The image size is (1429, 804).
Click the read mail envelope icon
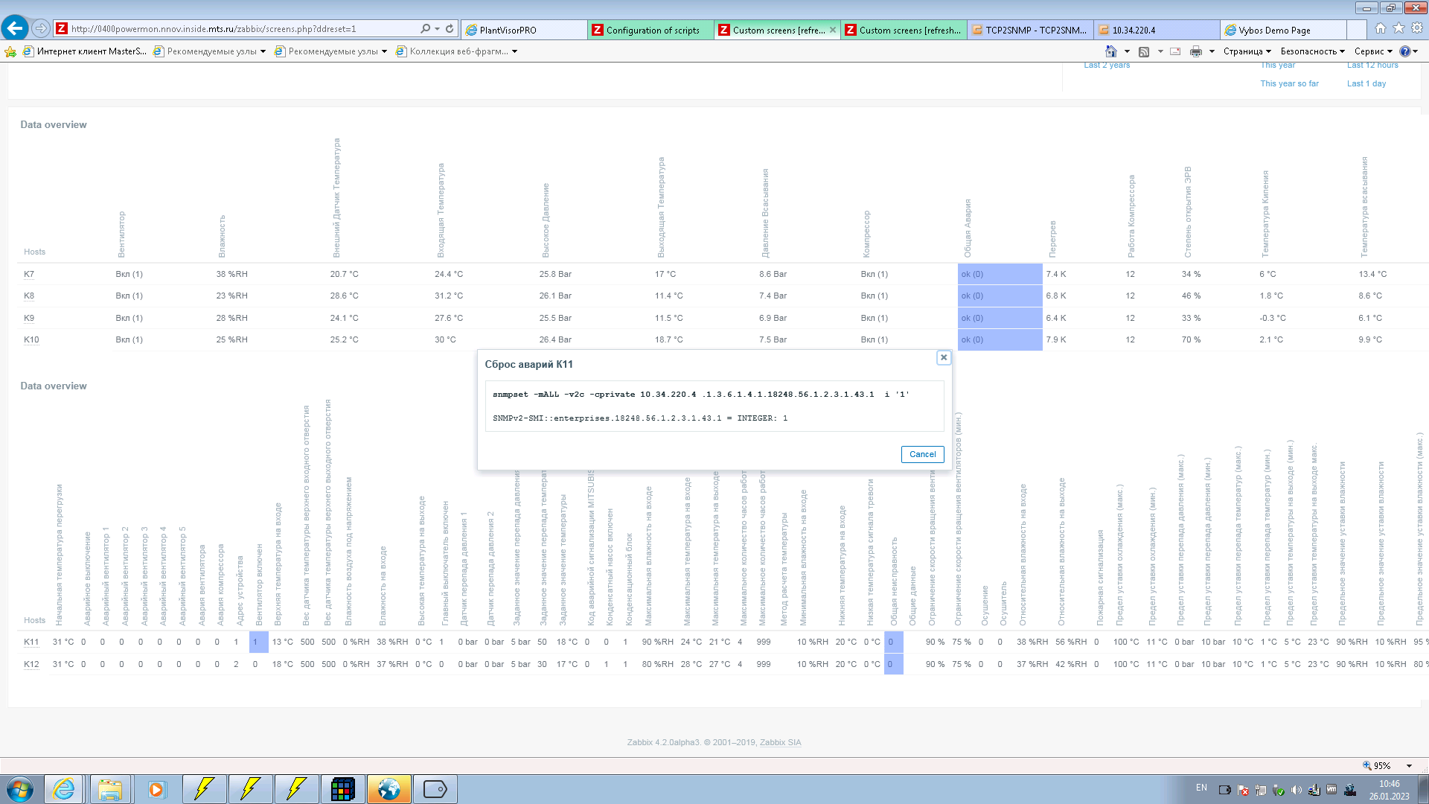(x=1175, y=51)
